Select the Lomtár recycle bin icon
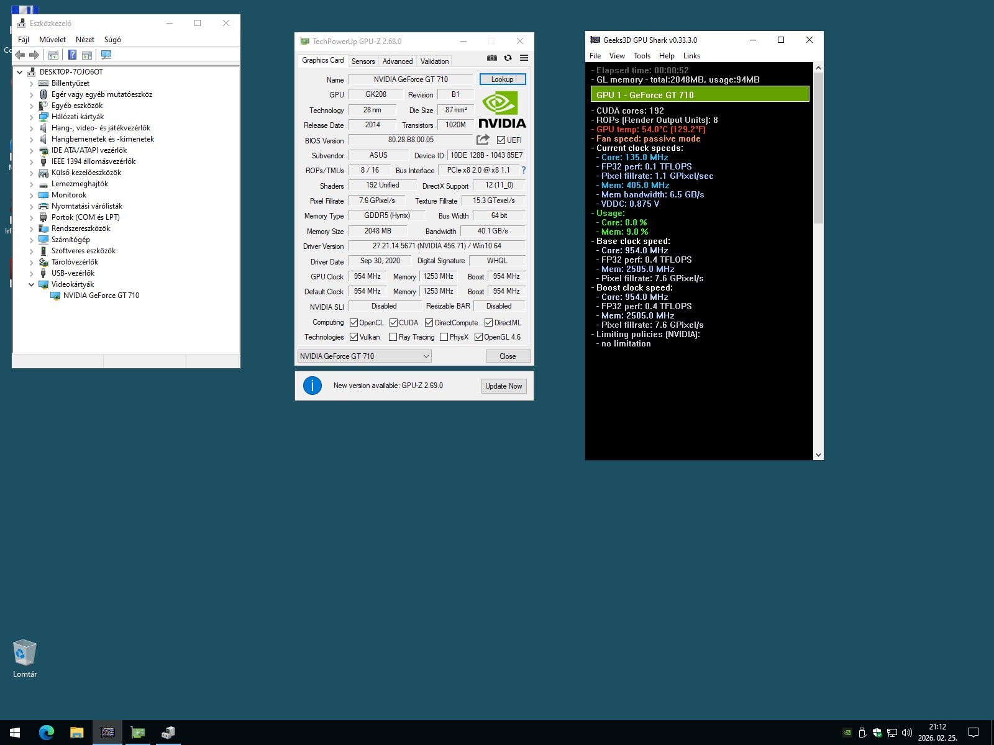Screen dimensions: 994x745 coord(25,658)
